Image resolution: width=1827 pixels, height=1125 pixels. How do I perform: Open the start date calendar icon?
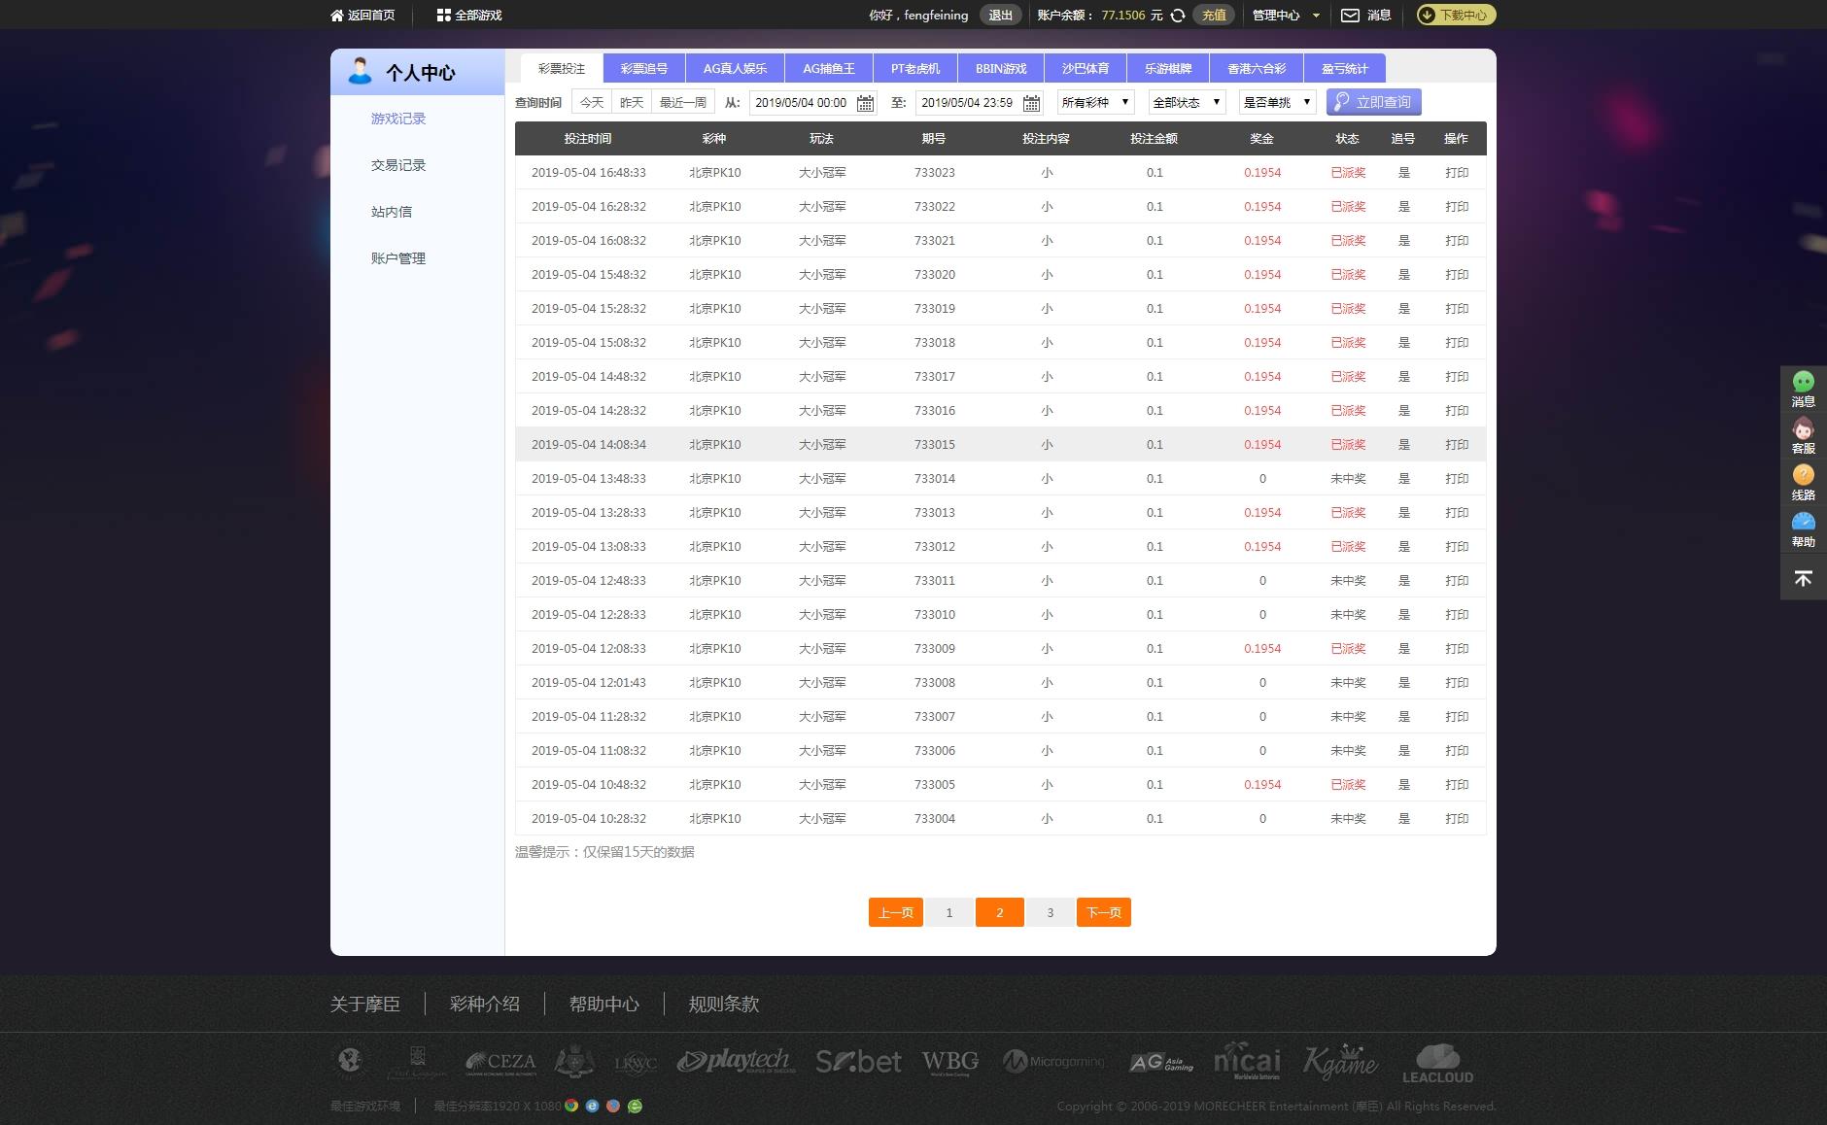click(x=865, y=103)
